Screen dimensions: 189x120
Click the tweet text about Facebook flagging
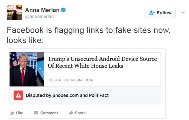click(88, 35)
